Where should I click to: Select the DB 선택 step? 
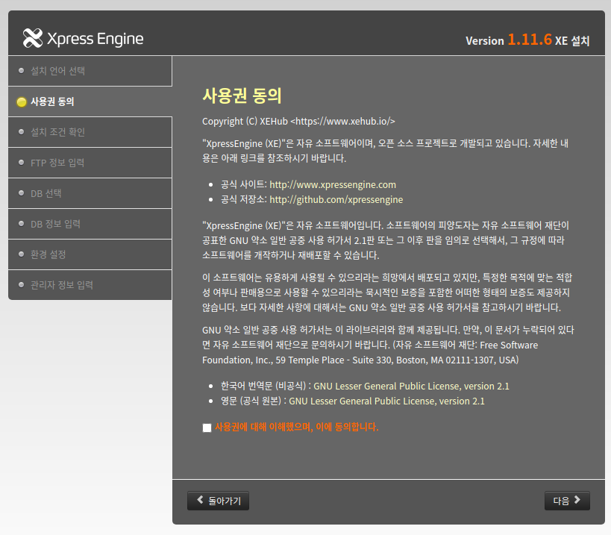pos(90,193)
